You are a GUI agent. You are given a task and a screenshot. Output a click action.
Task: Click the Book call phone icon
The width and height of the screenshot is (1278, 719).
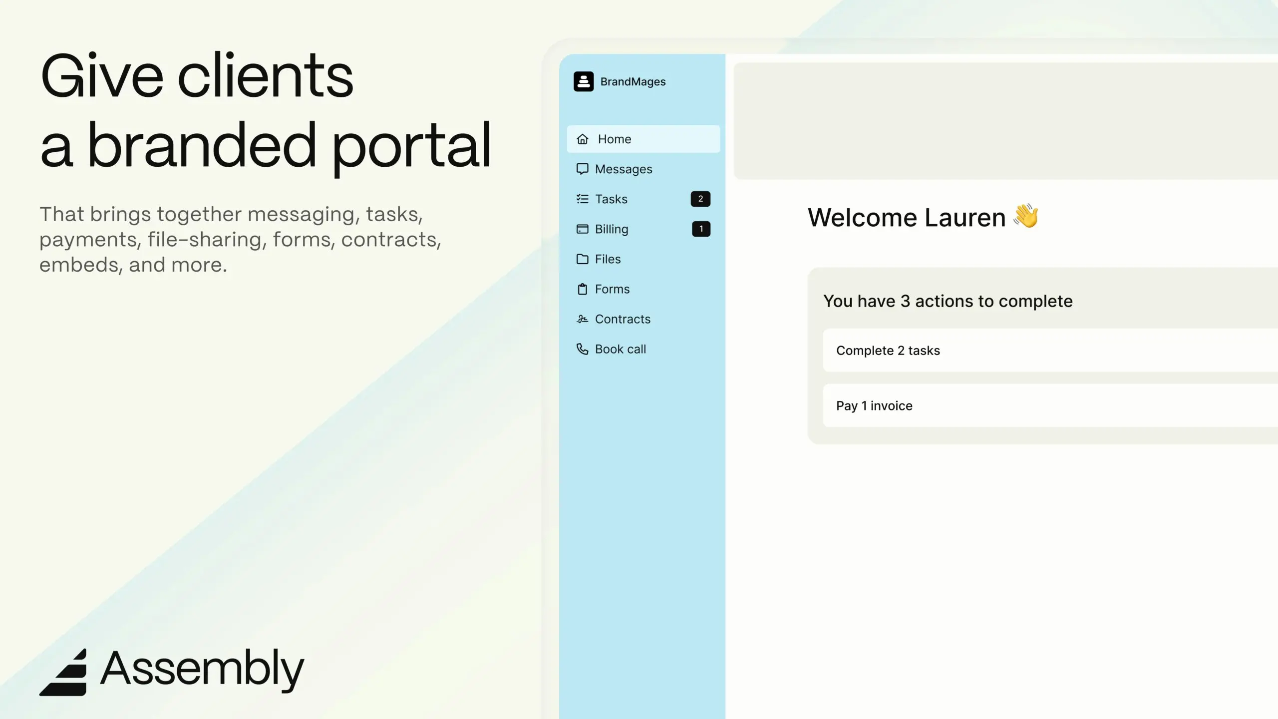(x=582, y=349)
